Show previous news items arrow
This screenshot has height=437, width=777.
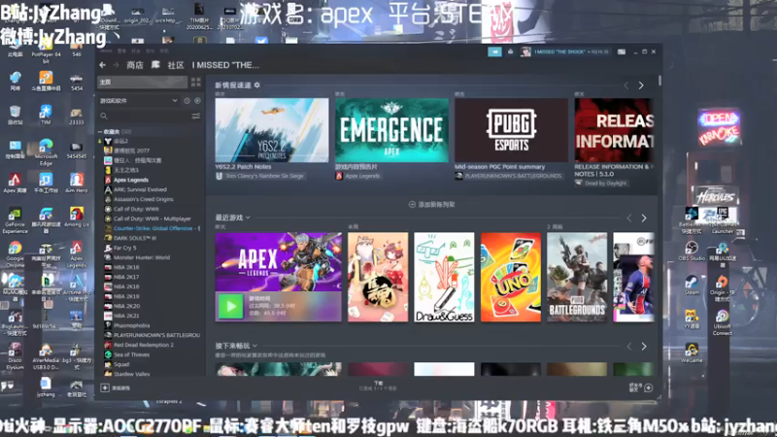[626, 85]
